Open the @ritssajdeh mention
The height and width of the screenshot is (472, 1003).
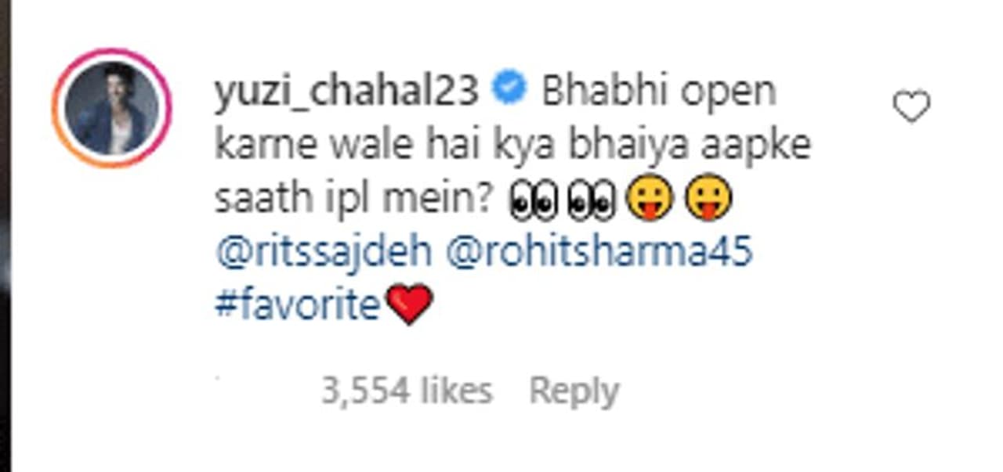tap(322, 252)
